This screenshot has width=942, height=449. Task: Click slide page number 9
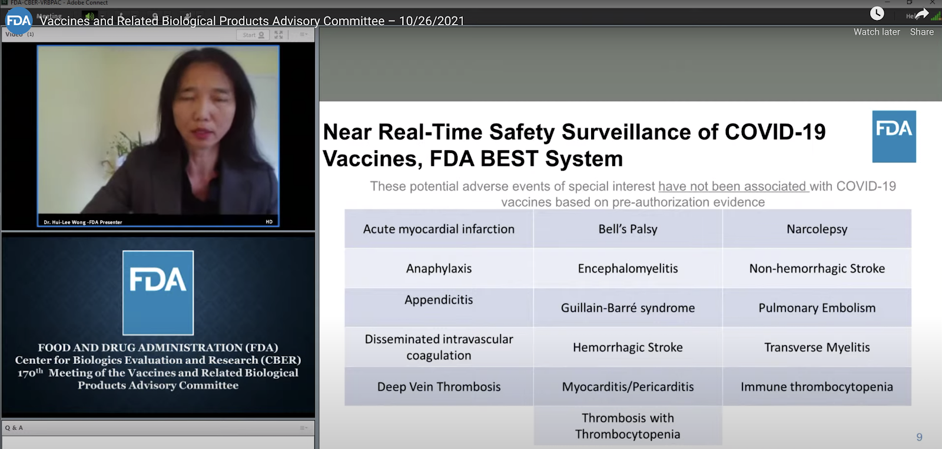pos(919,437)
